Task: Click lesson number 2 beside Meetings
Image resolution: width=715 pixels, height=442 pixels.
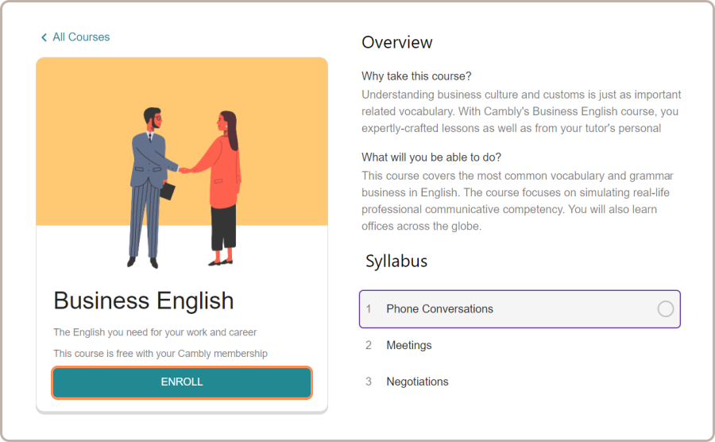Action: point(369,345)
